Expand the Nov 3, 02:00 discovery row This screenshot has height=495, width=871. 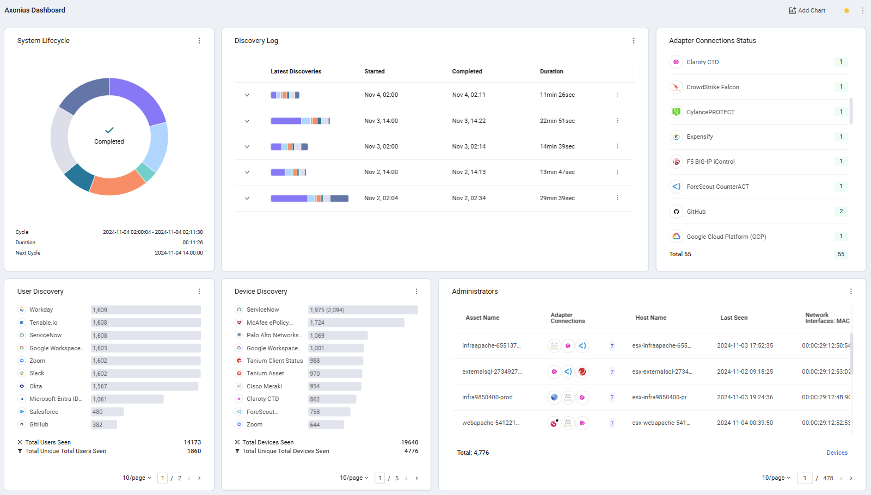click(247, 147)
